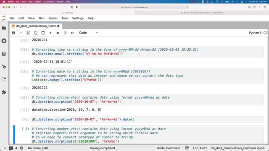Insert a new cell with the plus icon
Screen dimensions: 269x151
click(21, 33)
